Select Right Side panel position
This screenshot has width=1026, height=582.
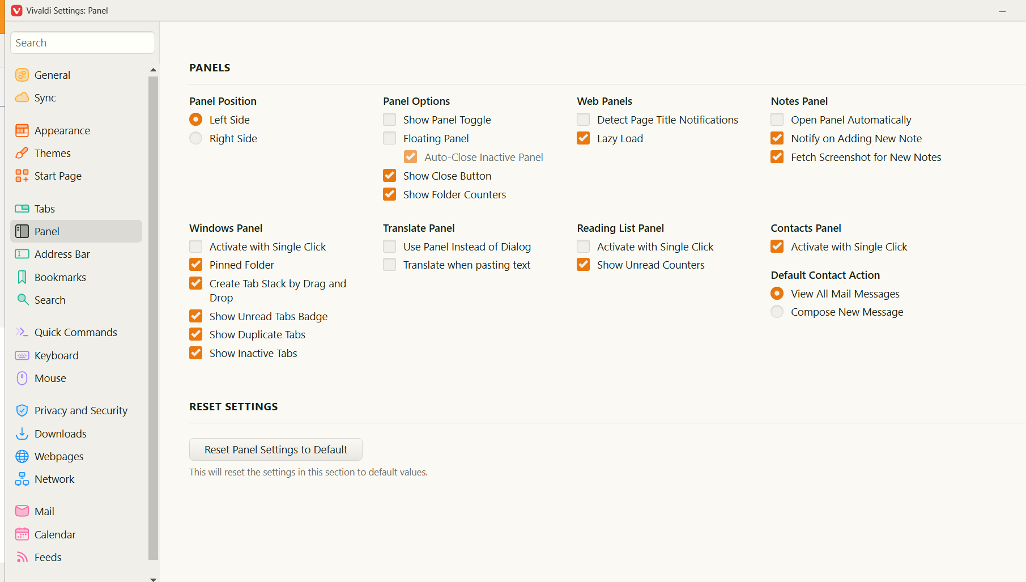tap(196, 138)
